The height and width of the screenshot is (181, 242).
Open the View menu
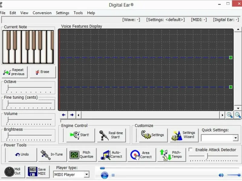tap(24, 13)
